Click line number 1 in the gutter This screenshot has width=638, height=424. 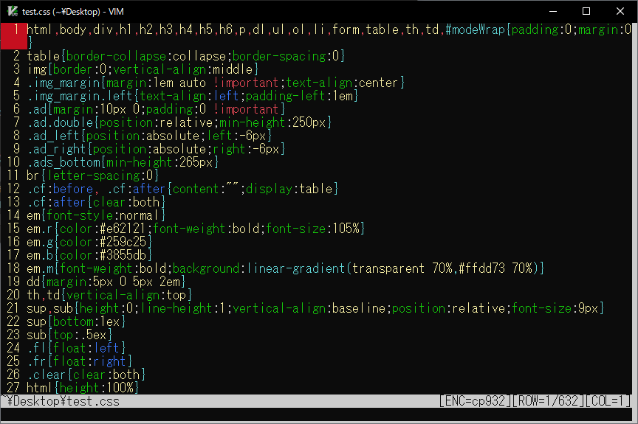pyautogui.click(x=16, y=29)
